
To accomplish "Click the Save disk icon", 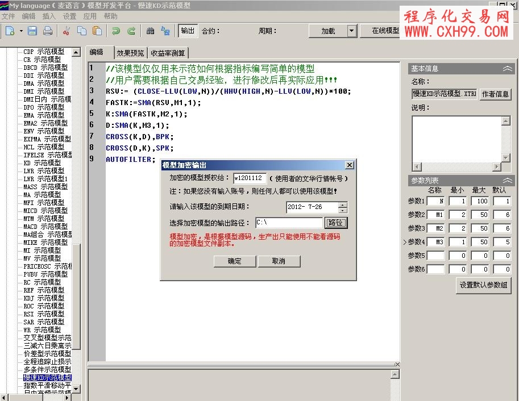I will (32, 31).
